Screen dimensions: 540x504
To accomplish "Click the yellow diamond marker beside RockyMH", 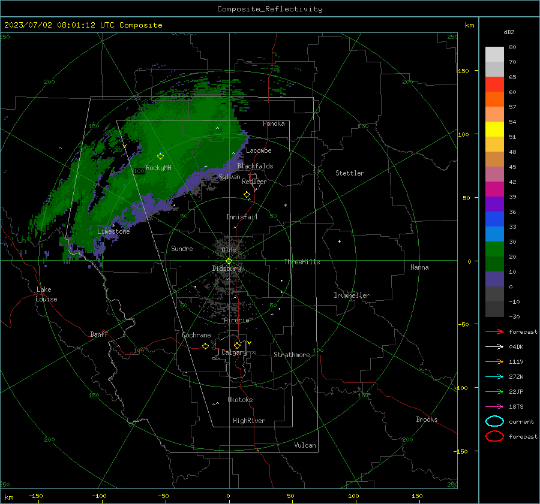I will (160, 156).
